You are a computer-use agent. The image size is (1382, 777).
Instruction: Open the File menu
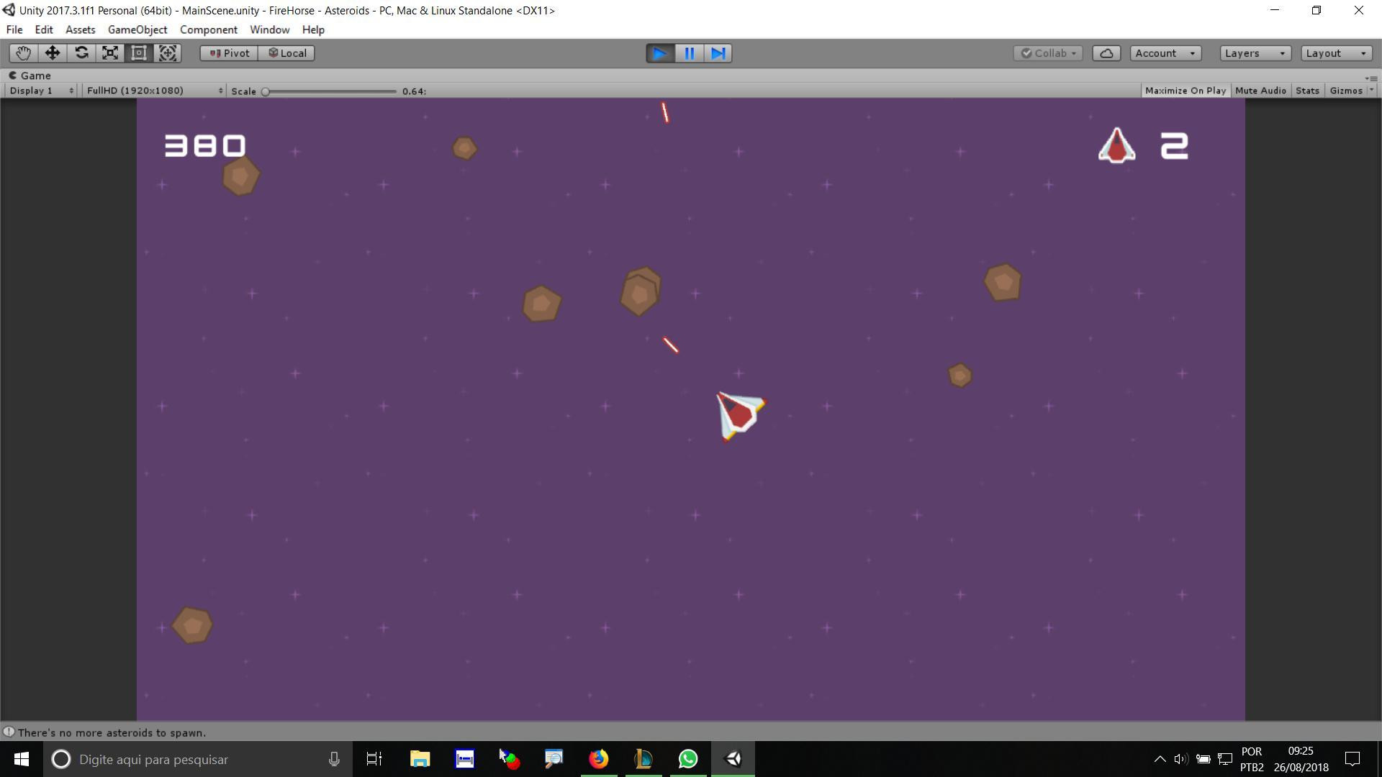[14, 29]
